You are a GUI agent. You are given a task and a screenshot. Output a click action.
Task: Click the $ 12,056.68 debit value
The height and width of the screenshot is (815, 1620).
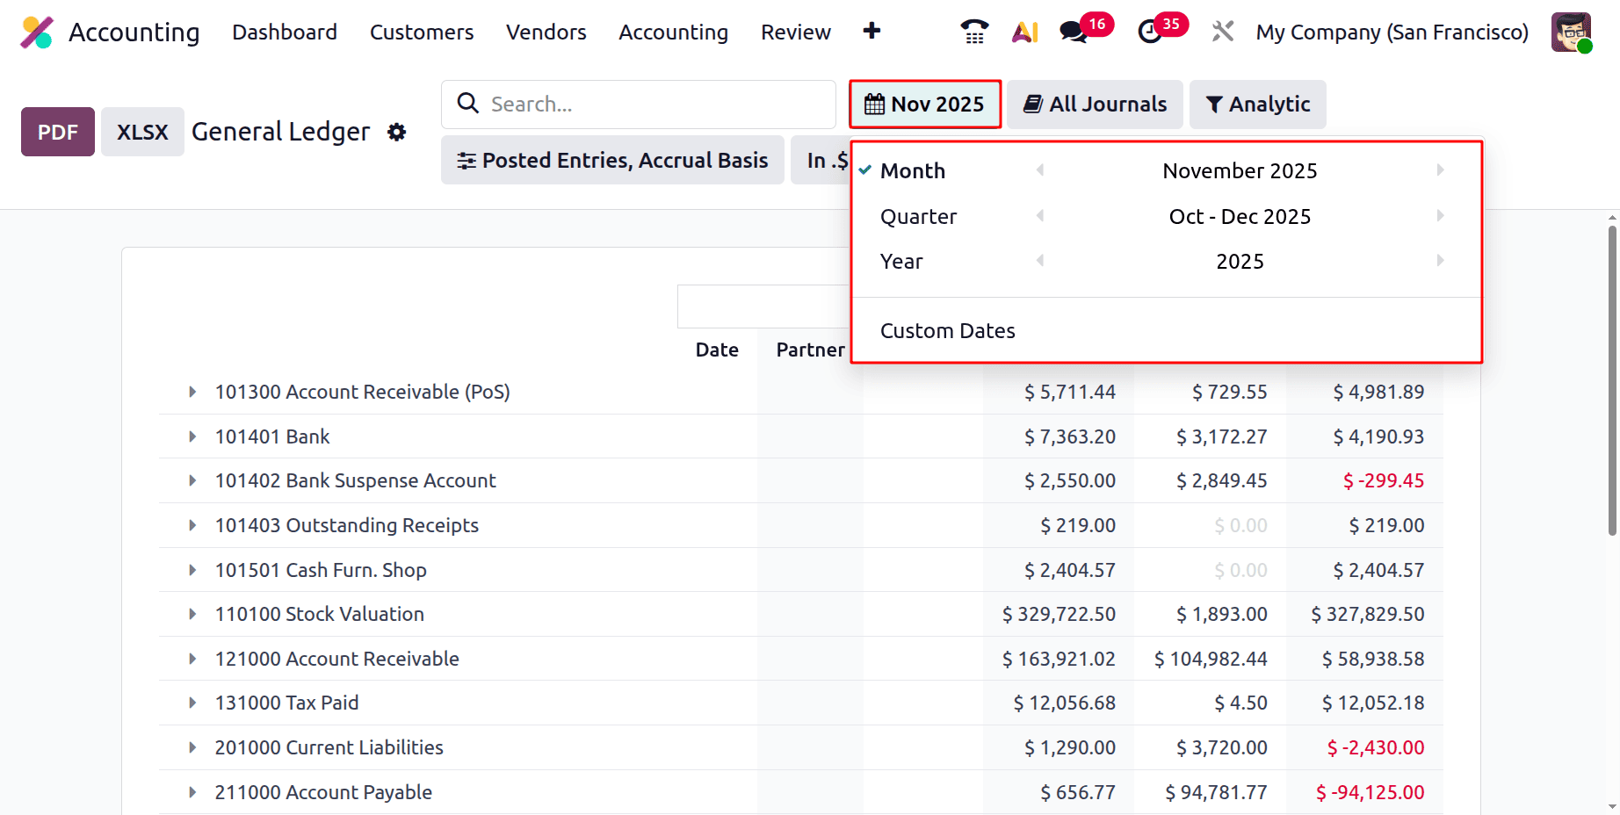tap(1065, 703)
